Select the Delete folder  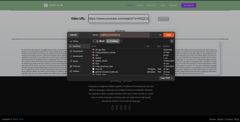point(133,58)
